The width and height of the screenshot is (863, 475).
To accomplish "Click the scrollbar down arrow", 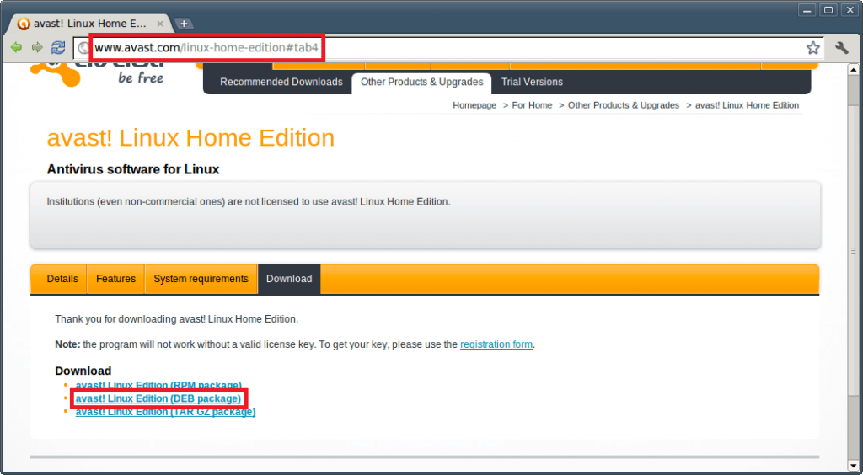I will 854,465.
